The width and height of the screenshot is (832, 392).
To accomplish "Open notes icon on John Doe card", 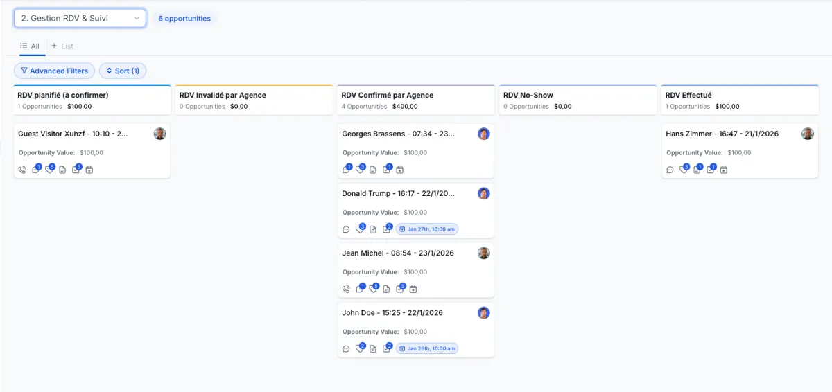I will [x=373, y=348].
